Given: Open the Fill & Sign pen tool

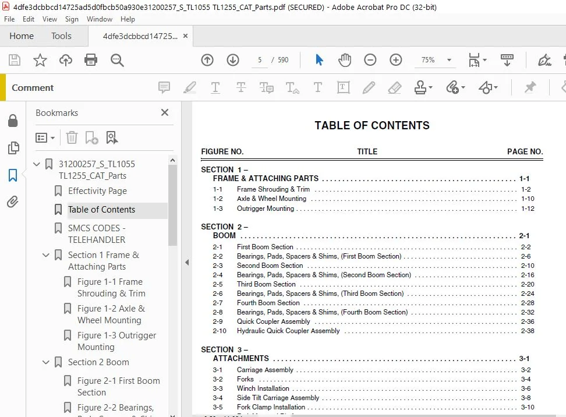Looking at the screenshot, I should pyautogui.click(x=544, y=60).
